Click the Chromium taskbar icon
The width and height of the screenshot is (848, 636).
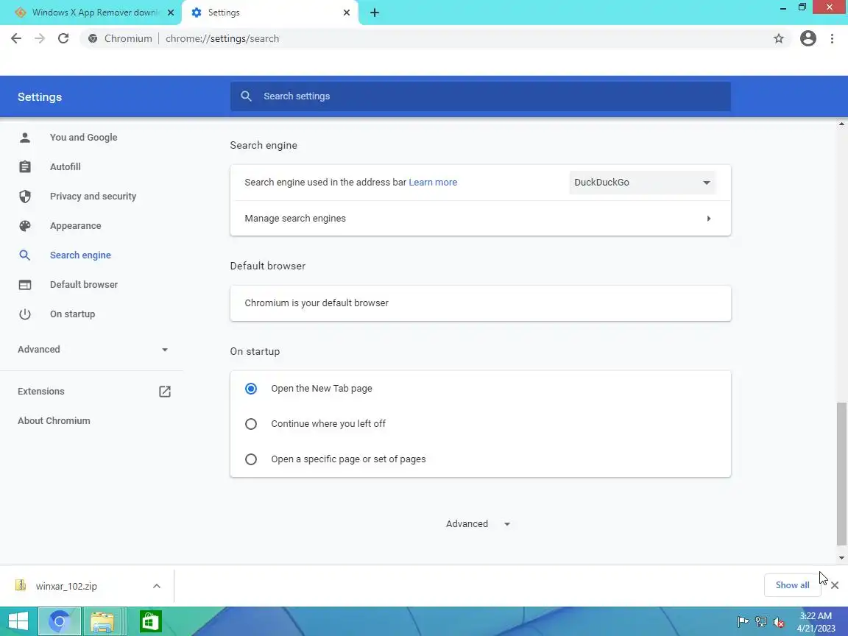pyautogui.click(x=60, y=621)
